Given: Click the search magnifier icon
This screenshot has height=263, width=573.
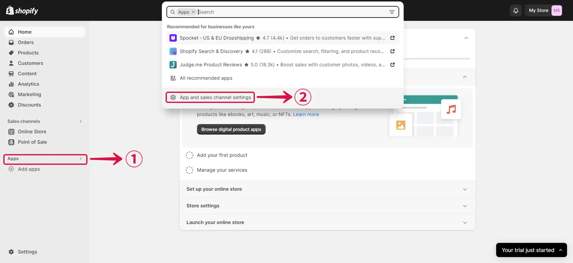Looking at the screenshot, I should click(x=172, y=12).
